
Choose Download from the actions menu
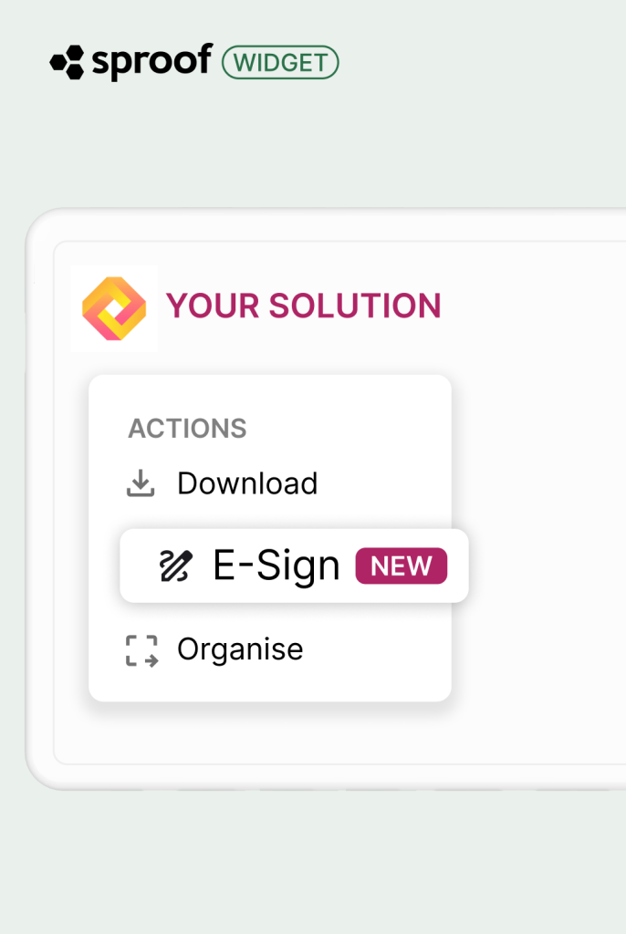coord(247,483)
